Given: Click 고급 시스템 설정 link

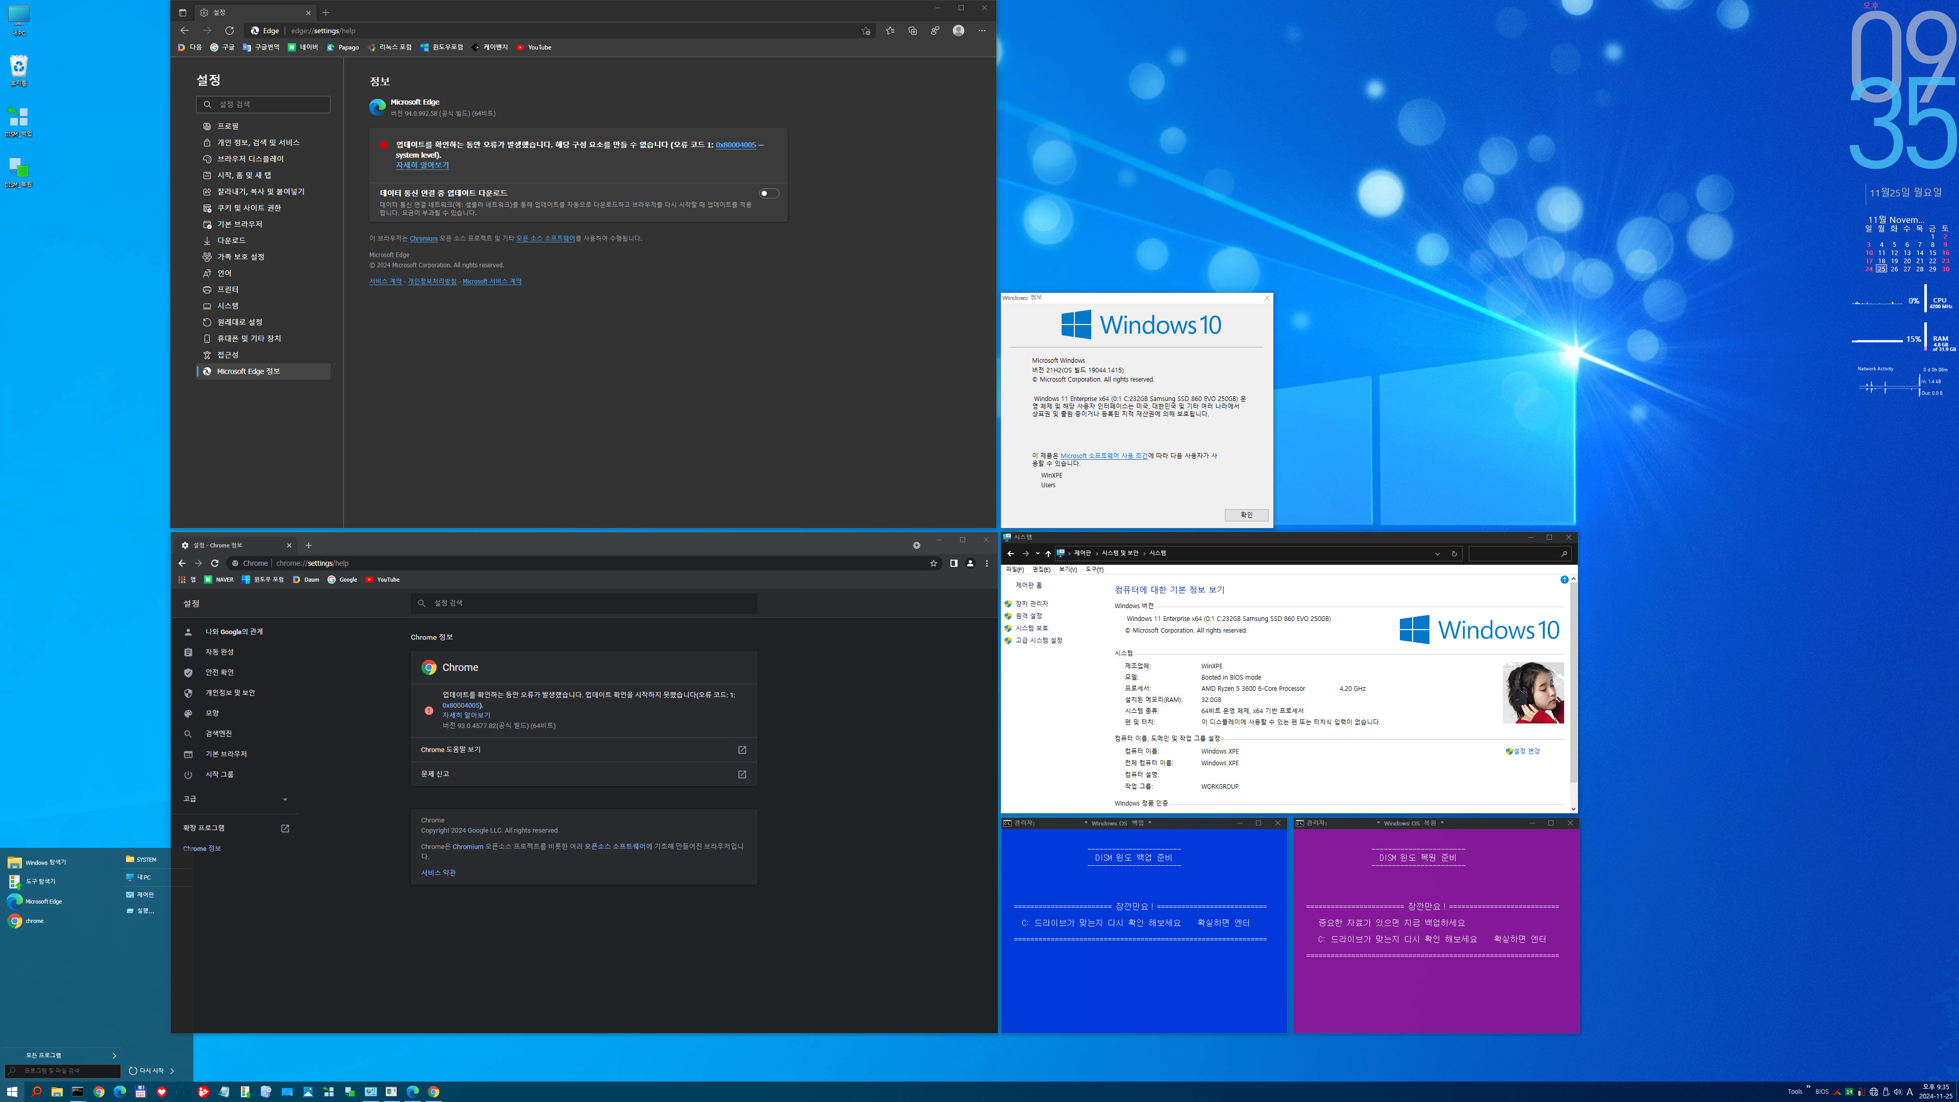Looking at the screenshot, I should (x=1039, y=640).
